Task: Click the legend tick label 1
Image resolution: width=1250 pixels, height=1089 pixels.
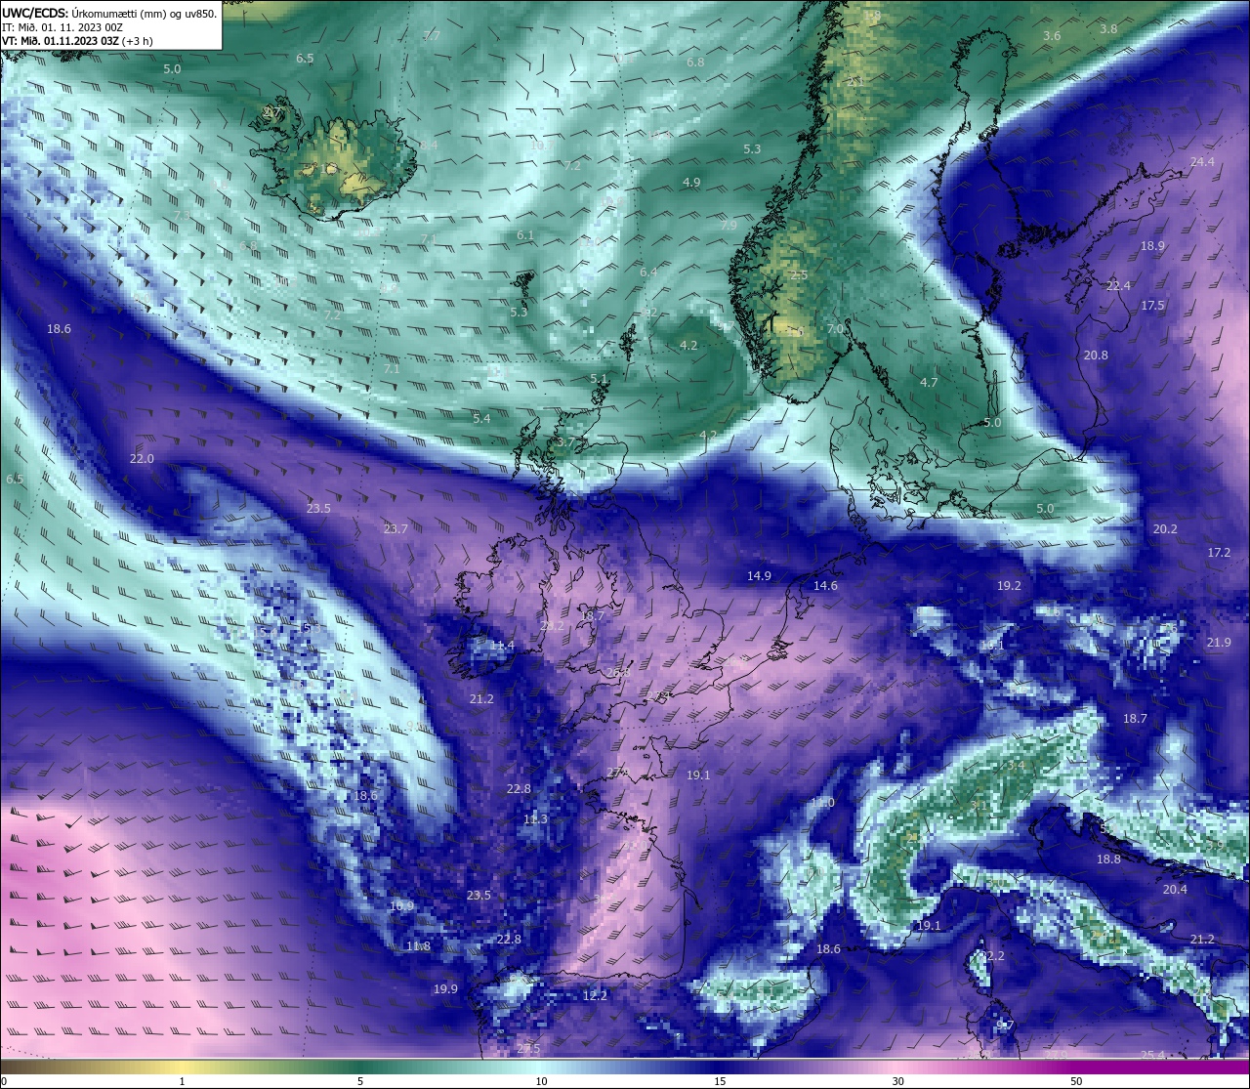Action: [x=182, y=1081]
